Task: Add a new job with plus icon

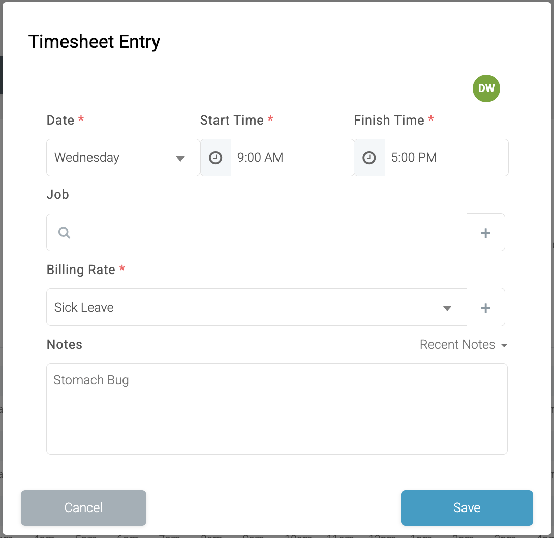Action: coord(485,232)
